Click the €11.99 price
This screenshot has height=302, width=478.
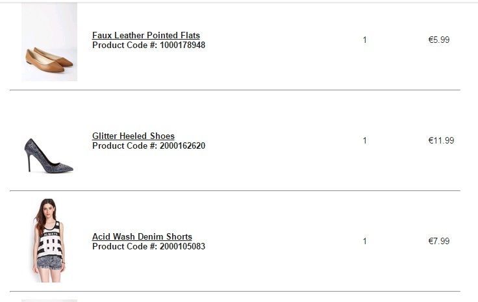click(441, 140)
